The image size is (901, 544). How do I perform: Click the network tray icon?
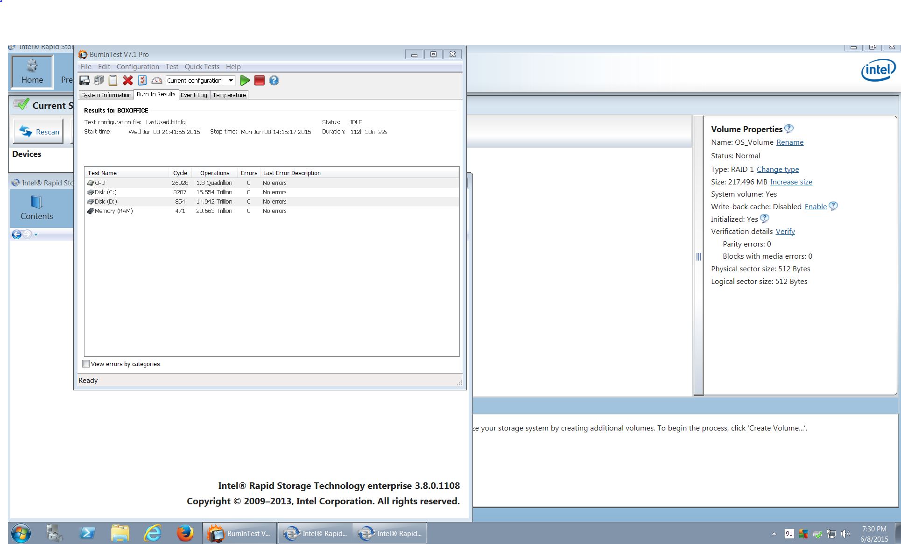click(831, 534)
